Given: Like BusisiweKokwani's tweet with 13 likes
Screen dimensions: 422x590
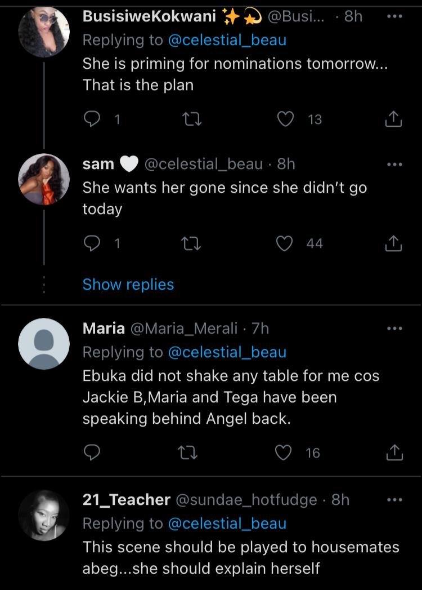Looking at the screenshot, I should click(x=287, y=119).
